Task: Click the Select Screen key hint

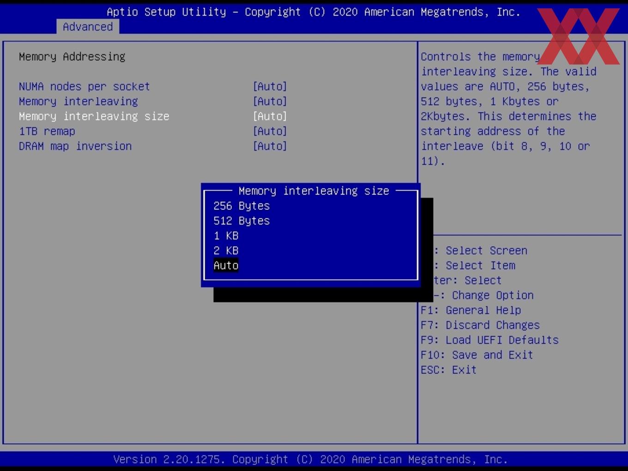Action: tap(480, 250)
